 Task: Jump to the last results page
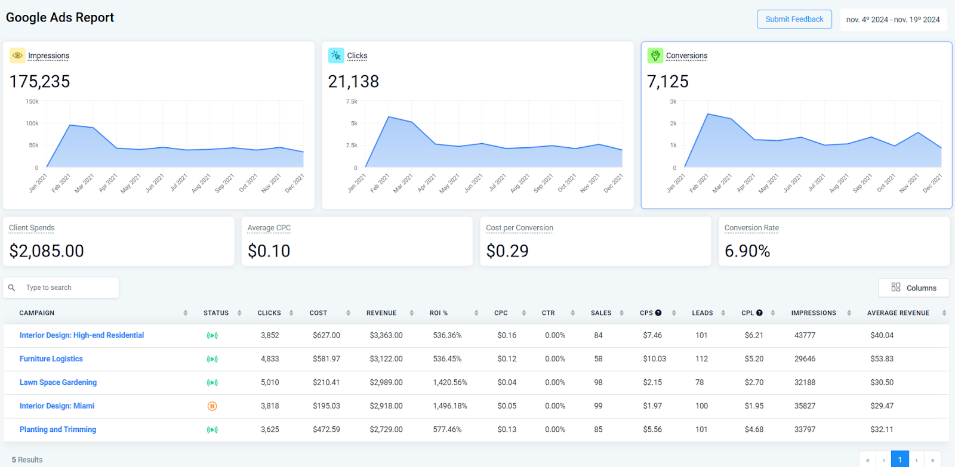pyautogui.click(x=933, y=460)
